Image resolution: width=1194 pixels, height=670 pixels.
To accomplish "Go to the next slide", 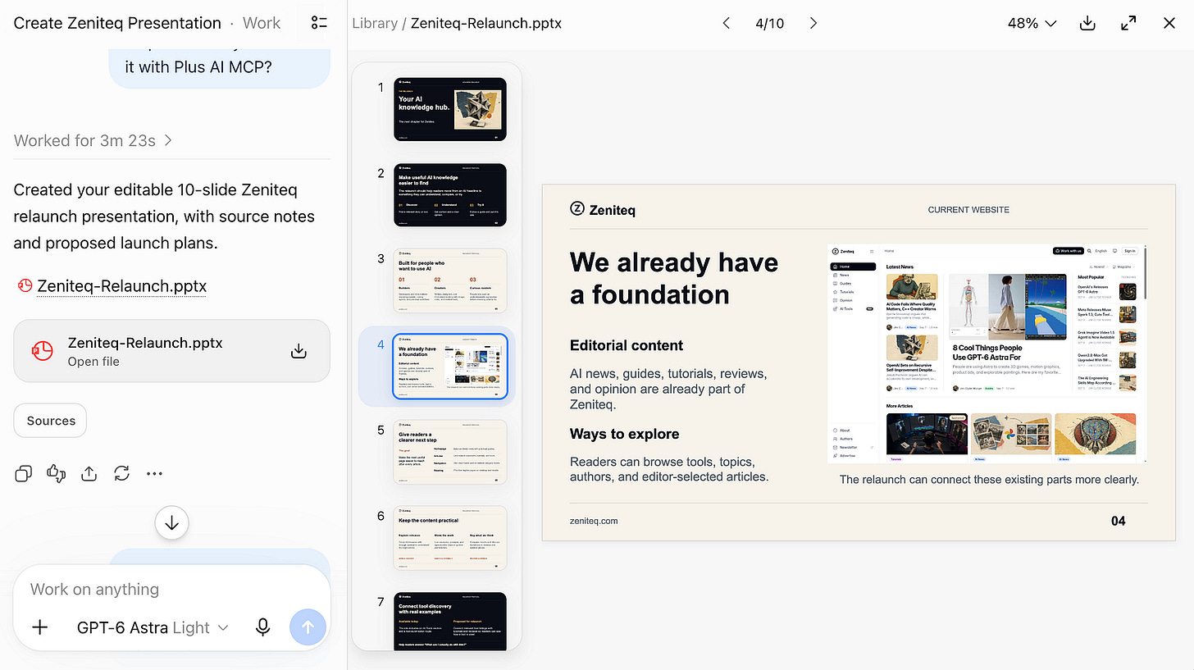I will pyautogui.click(x=813, y=23).
